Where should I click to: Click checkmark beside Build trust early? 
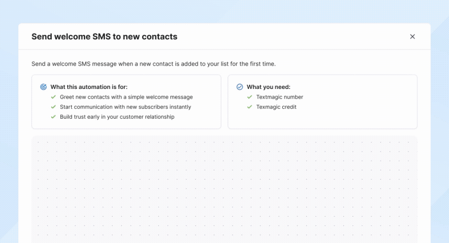54,117
